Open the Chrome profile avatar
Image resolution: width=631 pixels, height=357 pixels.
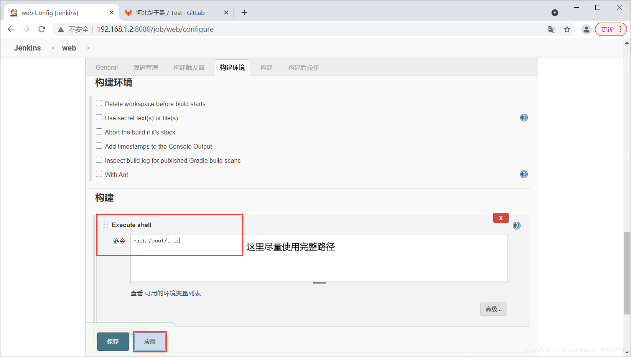[586, 29]
